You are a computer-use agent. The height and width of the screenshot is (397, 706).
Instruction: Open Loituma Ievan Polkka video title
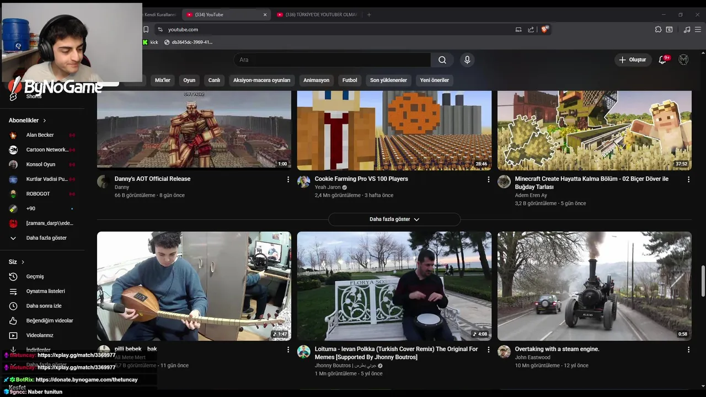point(396,353)
